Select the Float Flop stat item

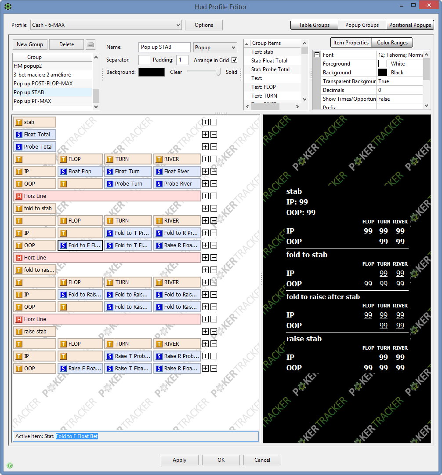pos(80,172)
